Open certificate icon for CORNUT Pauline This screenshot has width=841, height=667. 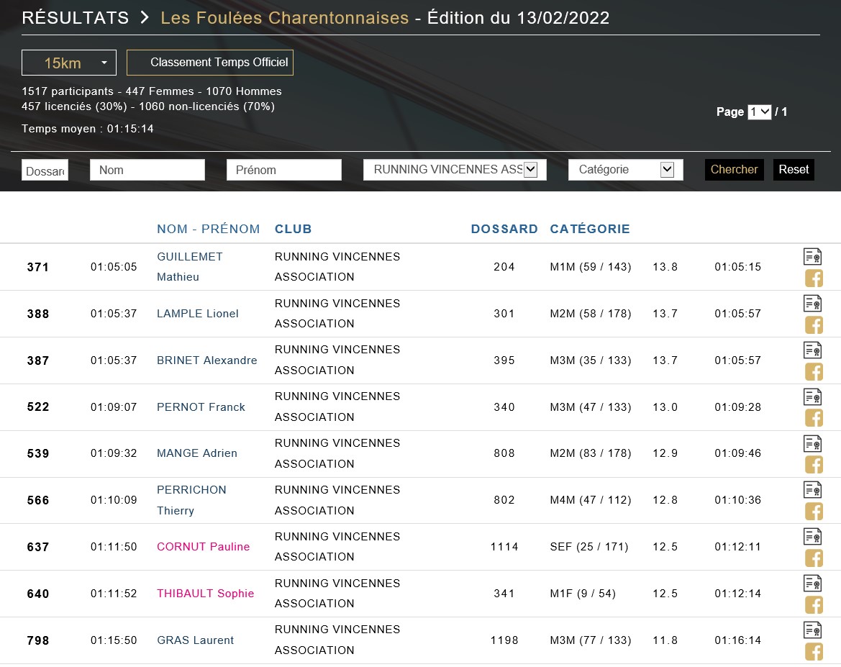(x=812, y=536)
